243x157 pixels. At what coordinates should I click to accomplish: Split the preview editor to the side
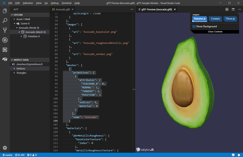pyautogui.click(x=233, y=9)
